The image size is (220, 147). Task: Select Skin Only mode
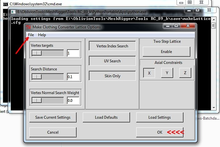coord(112,76)
